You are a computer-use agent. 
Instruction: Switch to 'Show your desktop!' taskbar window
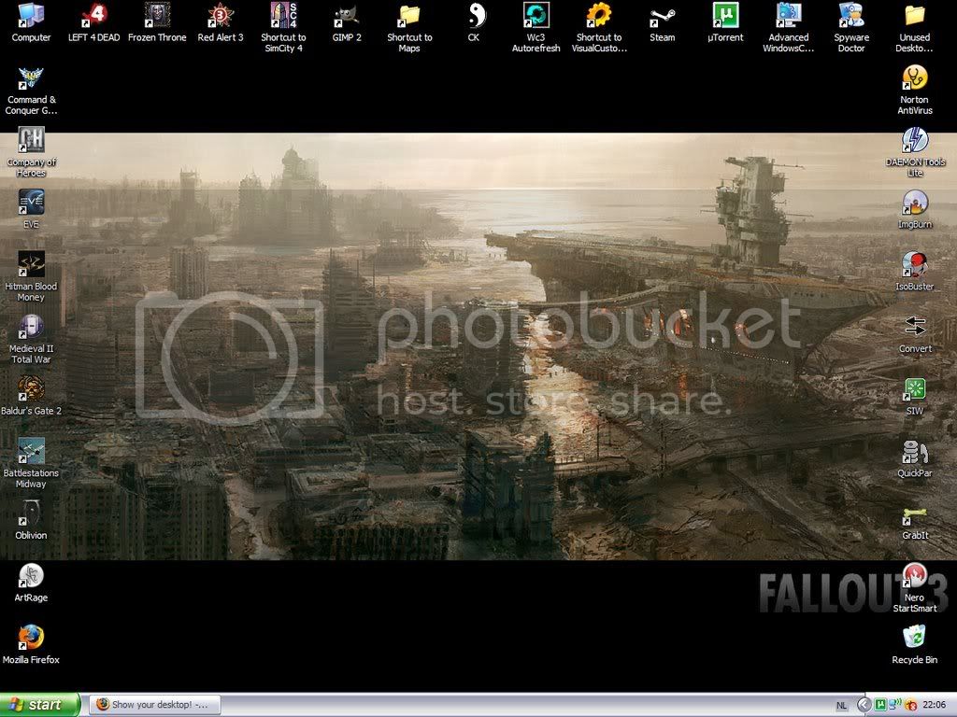tap(155, 705)
